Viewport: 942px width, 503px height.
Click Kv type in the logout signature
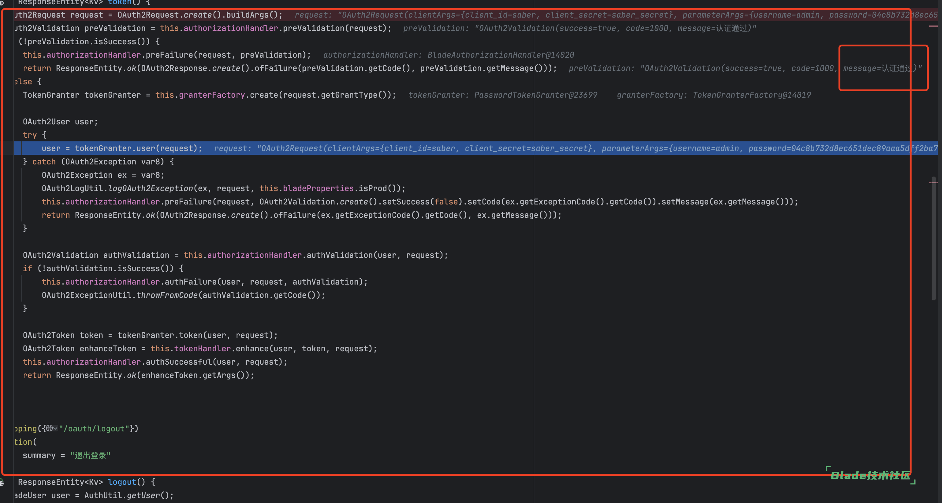pyautogui.click(x=94, y=482)
